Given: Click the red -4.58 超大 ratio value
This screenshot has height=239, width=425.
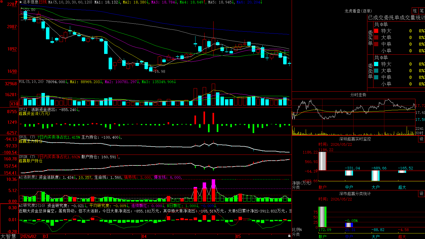Looking at the screenshot, I should click(x=403, y=230).
